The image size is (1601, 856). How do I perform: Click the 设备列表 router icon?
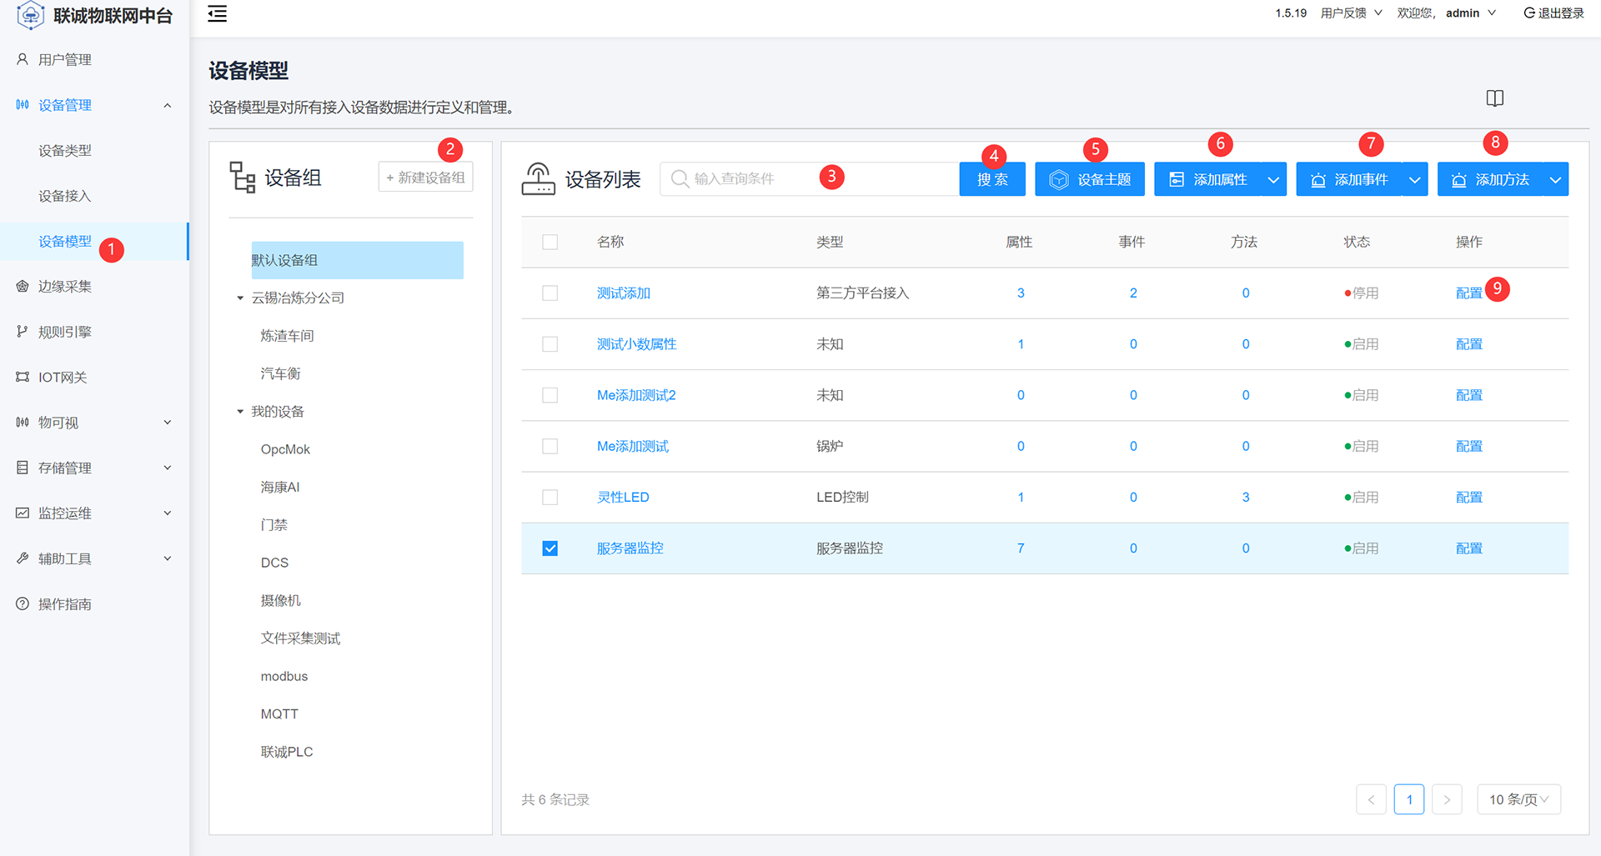[539, 178]
